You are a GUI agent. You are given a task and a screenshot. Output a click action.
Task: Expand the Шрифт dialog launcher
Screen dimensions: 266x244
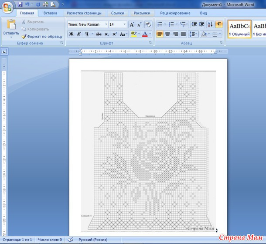tap(150, 43)
